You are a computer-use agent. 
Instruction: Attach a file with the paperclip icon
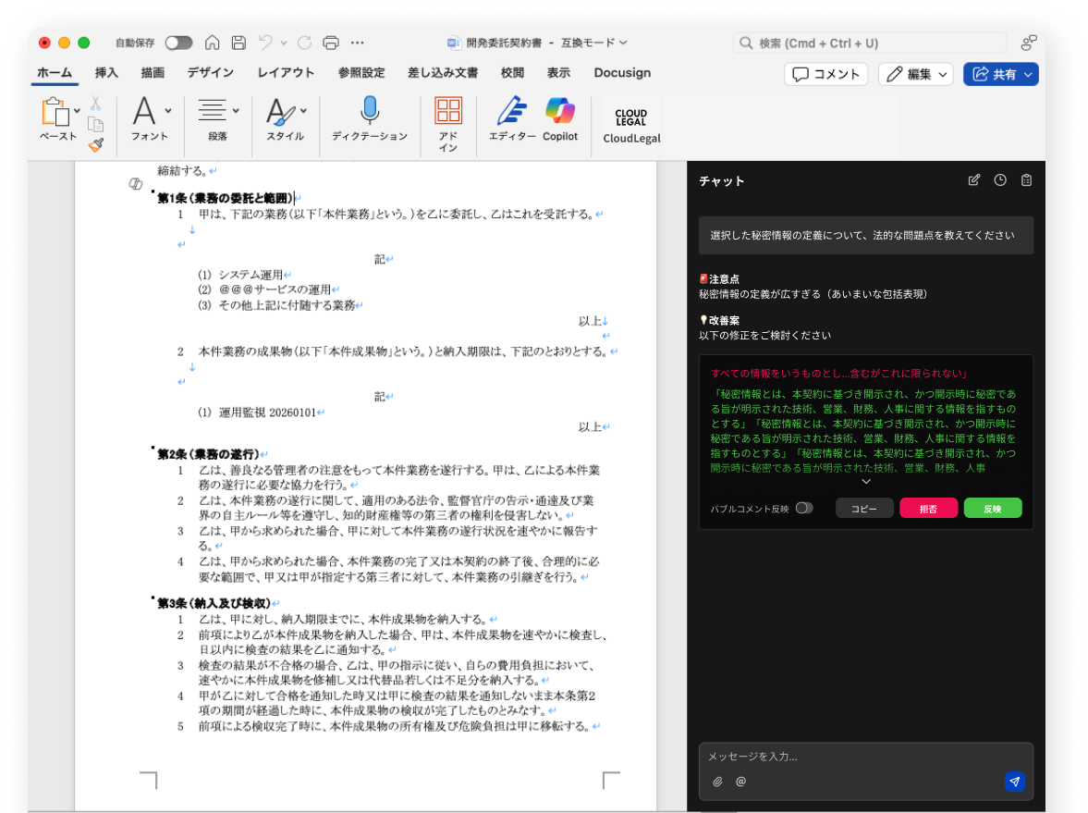coord(717,782)
